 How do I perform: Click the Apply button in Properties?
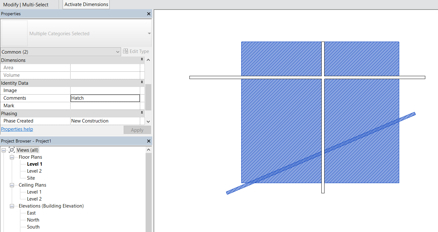click(137, 130)
